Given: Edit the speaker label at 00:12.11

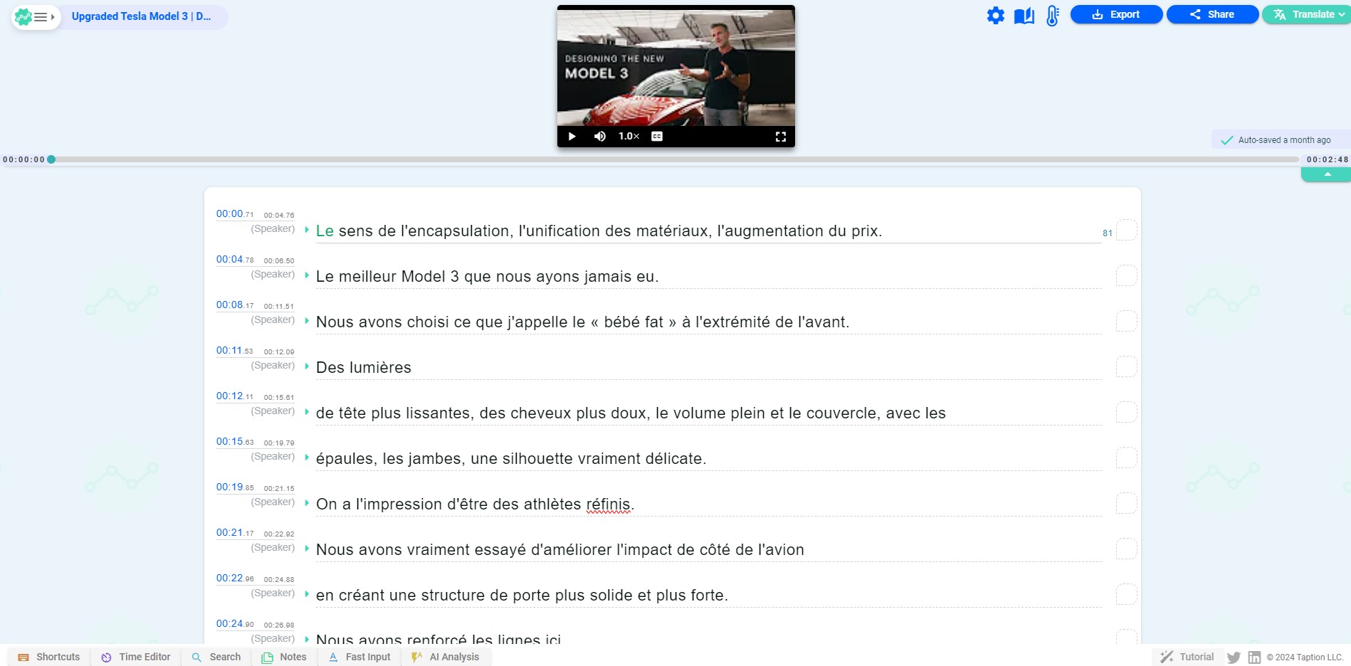Looking at the screenshot, I should coord(273,411).
